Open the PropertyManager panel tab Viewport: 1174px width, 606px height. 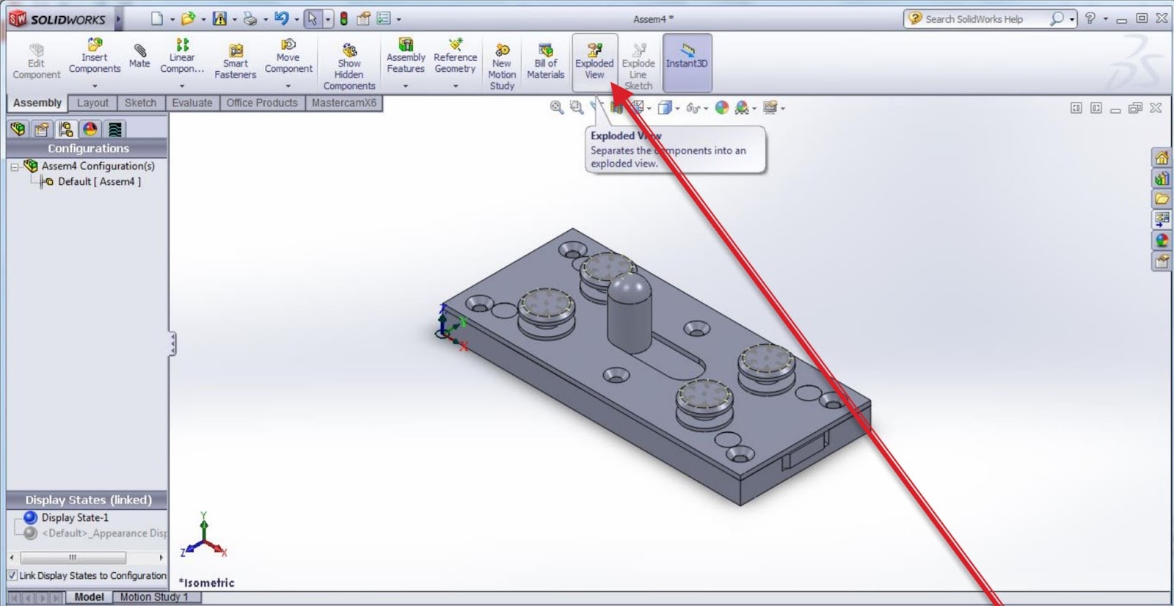pyautogui.click(x=42, y=130)
